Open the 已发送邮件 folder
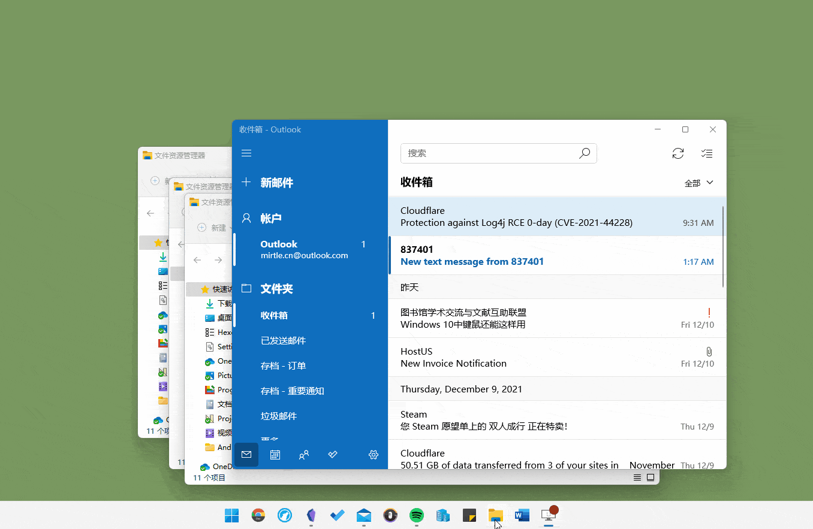 pos(311,340)
